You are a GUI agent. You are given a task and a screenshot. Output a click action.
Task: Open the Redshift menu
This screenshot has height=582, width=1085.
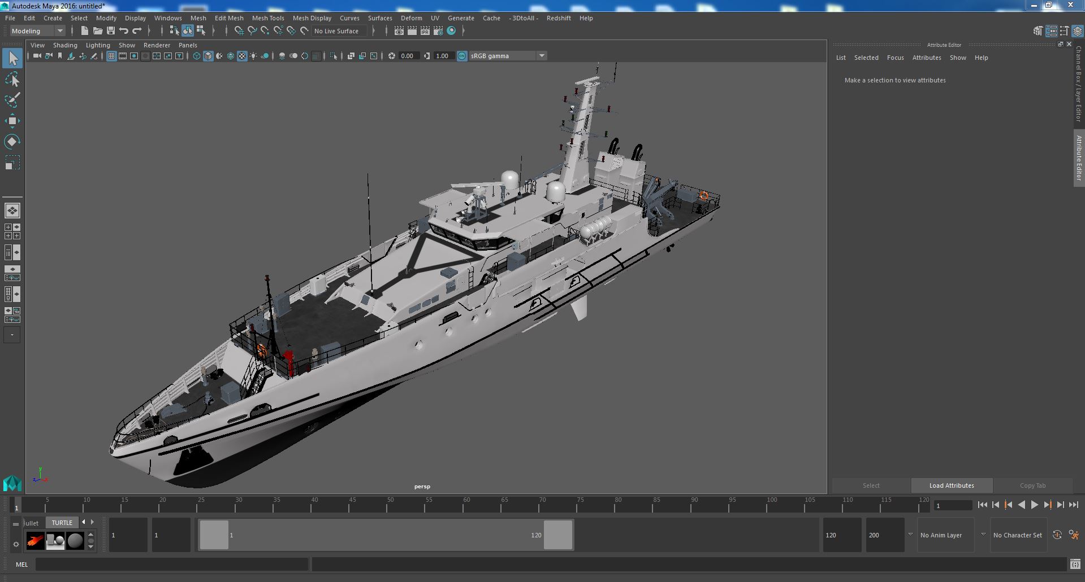(x=559, y=18)
